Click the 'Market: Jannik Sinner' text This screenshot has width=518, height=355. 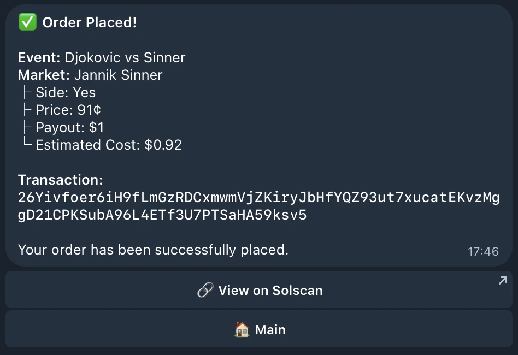tap(90, 75)
